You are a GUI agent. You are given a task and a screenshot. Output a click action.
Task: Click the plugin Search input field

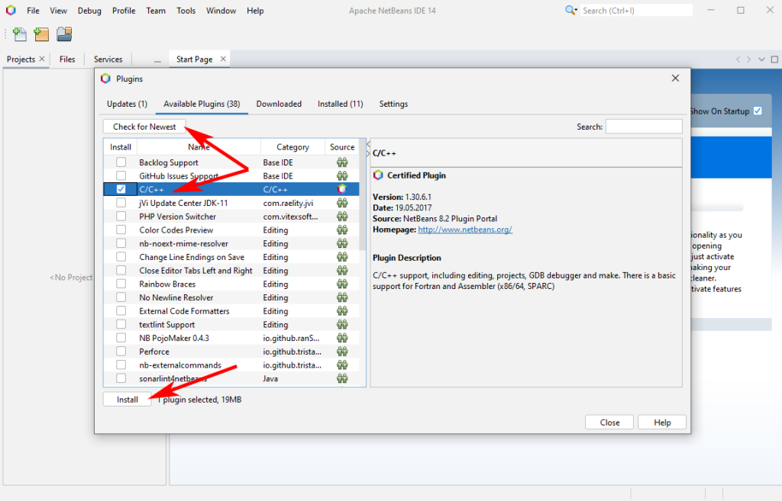(644, 127)
